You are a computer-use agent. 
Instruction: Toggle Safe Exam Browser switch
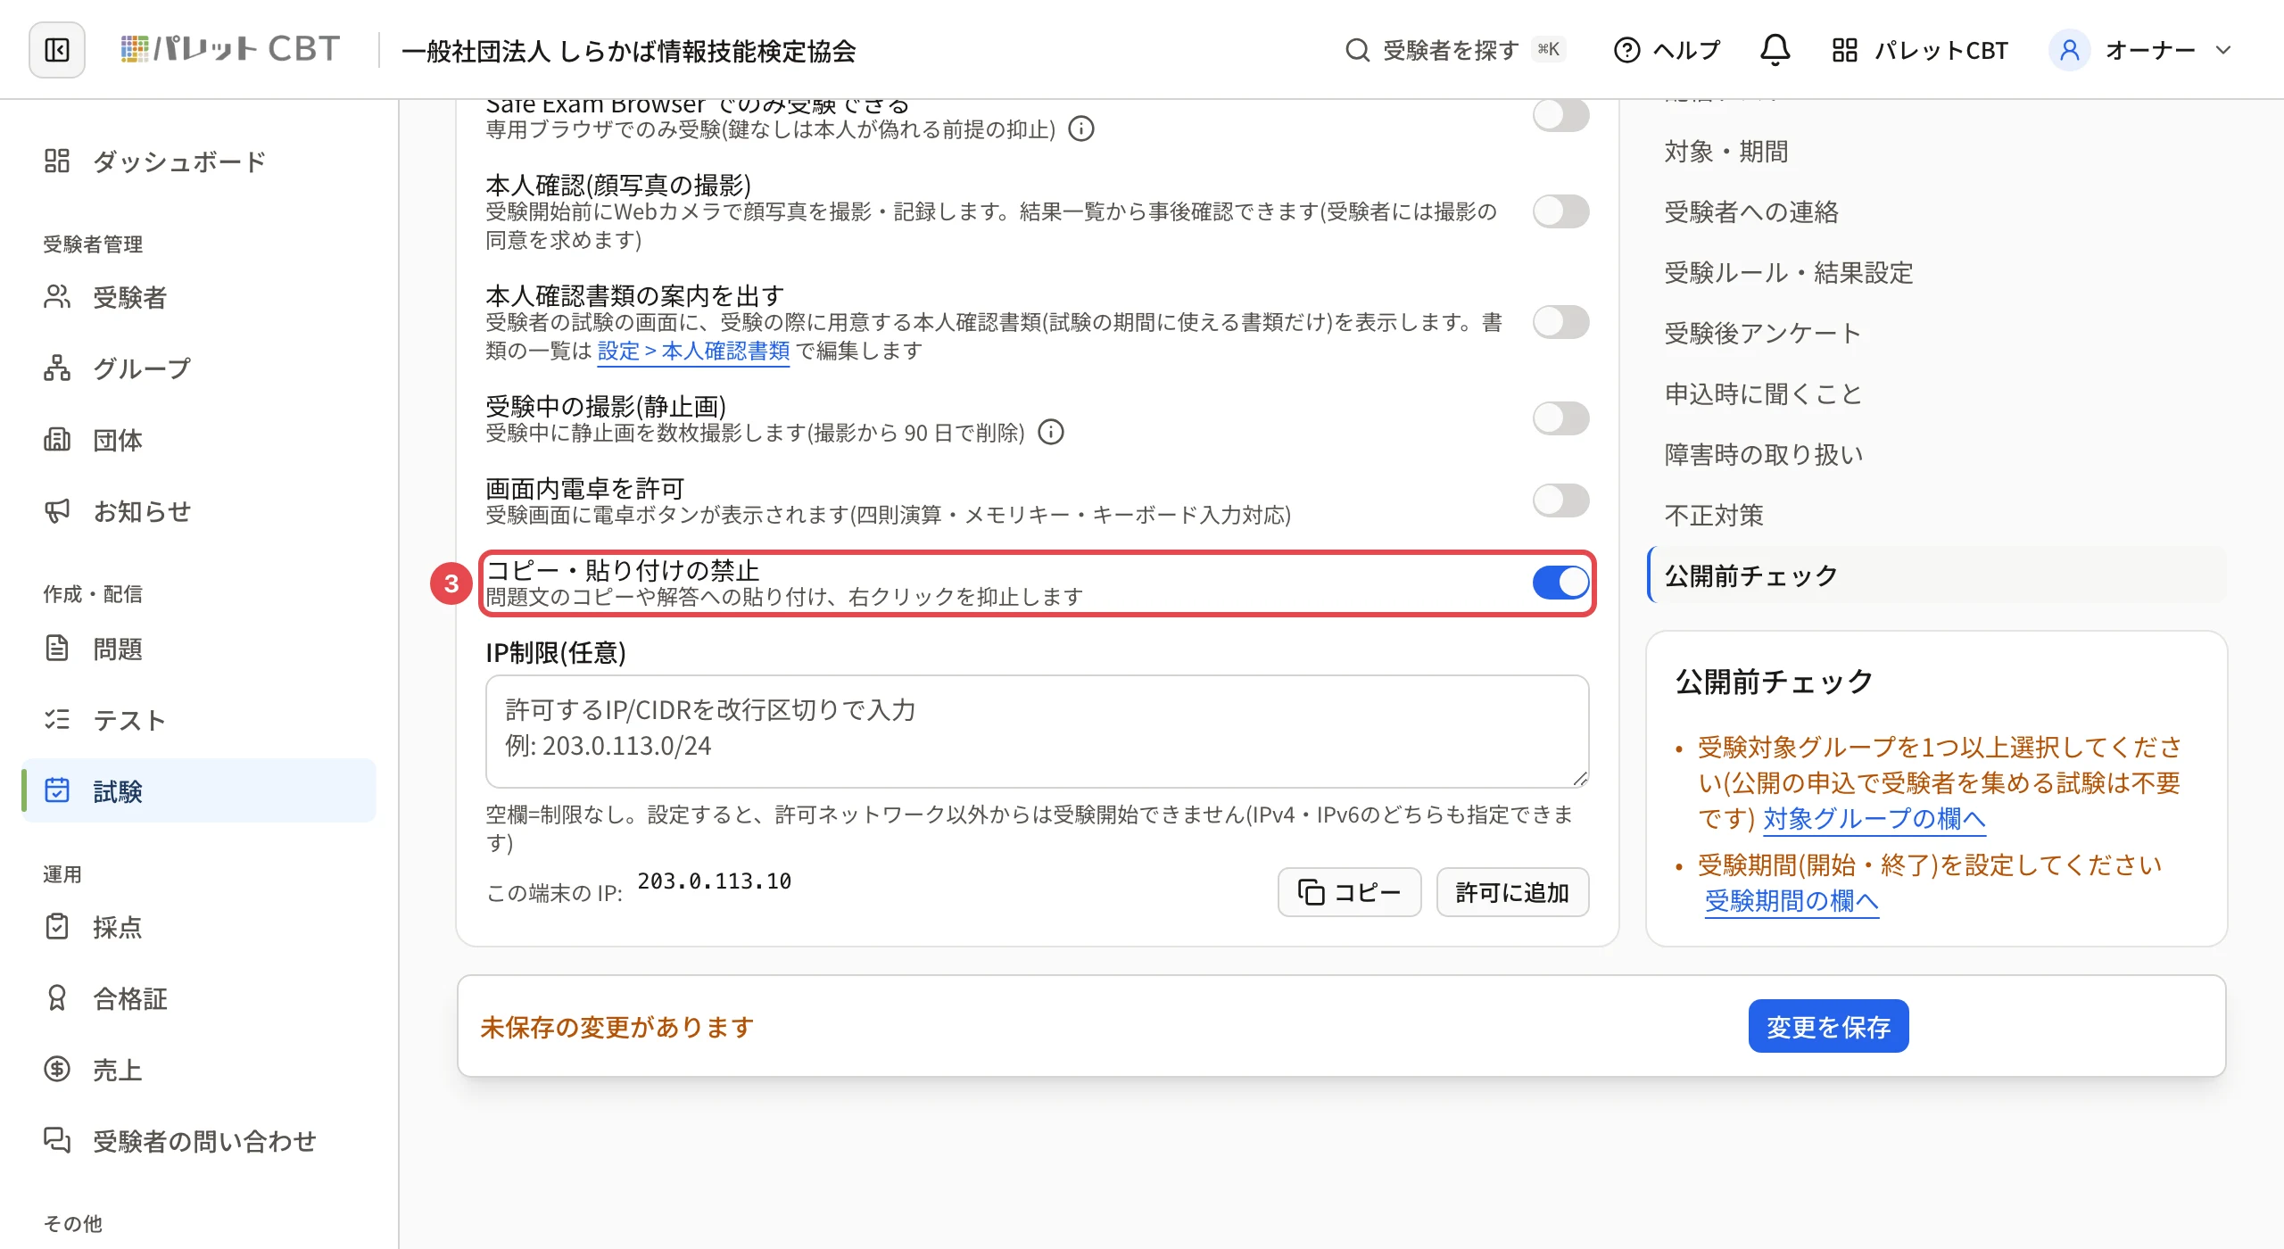[x=1560, y=115]
